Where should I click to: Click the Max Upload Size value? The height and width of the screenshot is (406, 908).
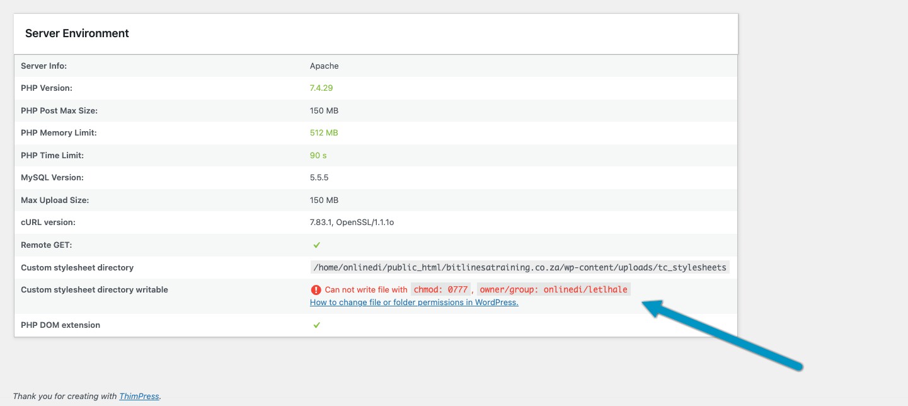tap(323, 200)
